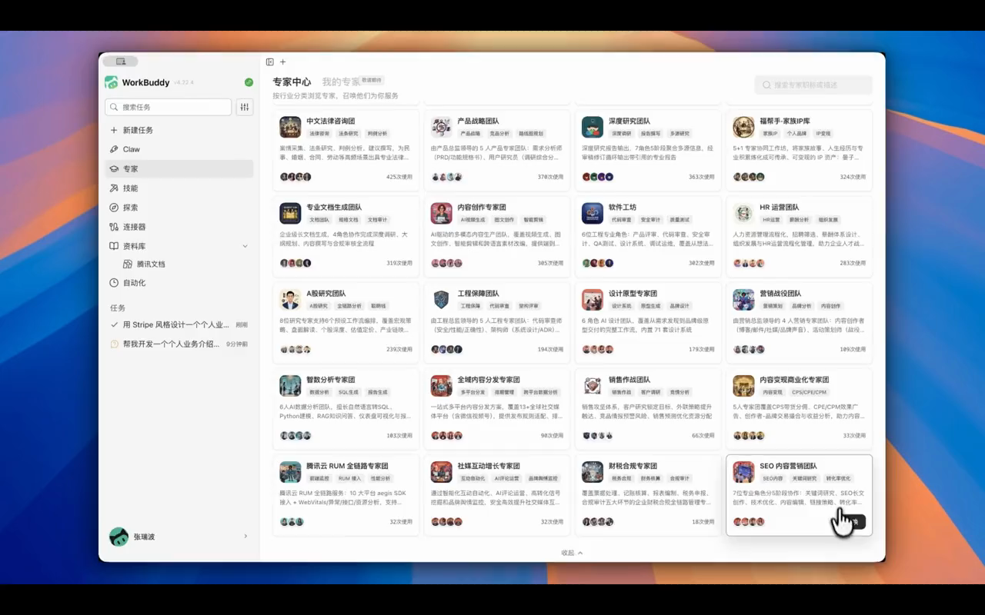Open the task filter settings icon

click(244, 107)
